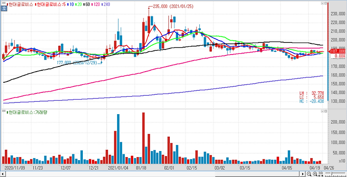The height and width of the screenshot is (177, 347).
Task: Click the tallest blue volume bar in January
Action: coord(118,139)
